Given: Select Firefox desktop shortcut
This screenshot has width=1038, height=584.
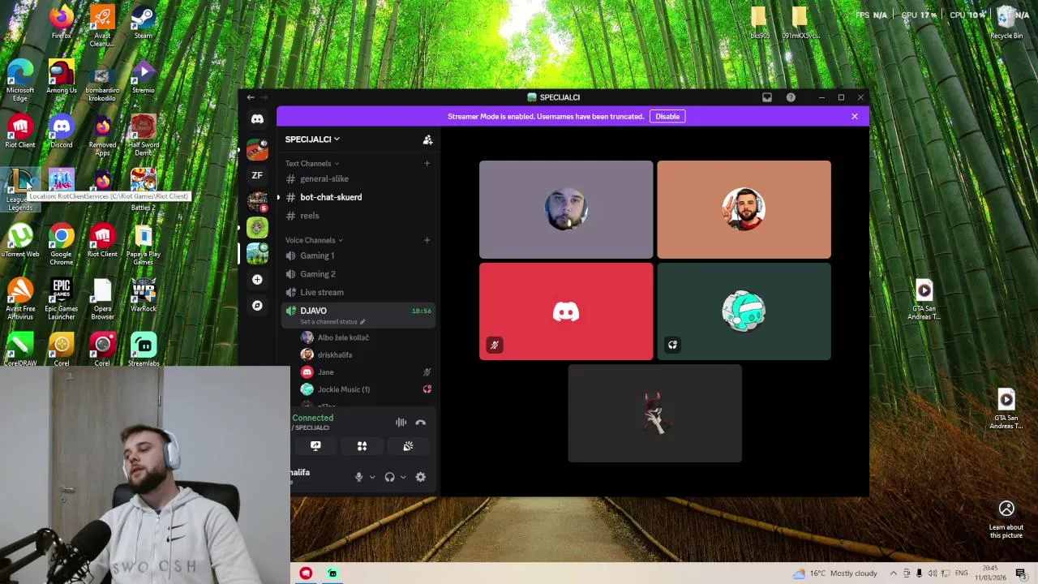Looking at the screenshot, I should point(61,22).
